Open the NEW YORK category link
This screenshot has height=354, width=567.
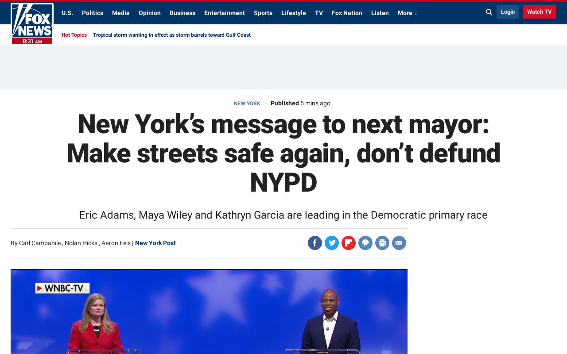coord(247,104)
